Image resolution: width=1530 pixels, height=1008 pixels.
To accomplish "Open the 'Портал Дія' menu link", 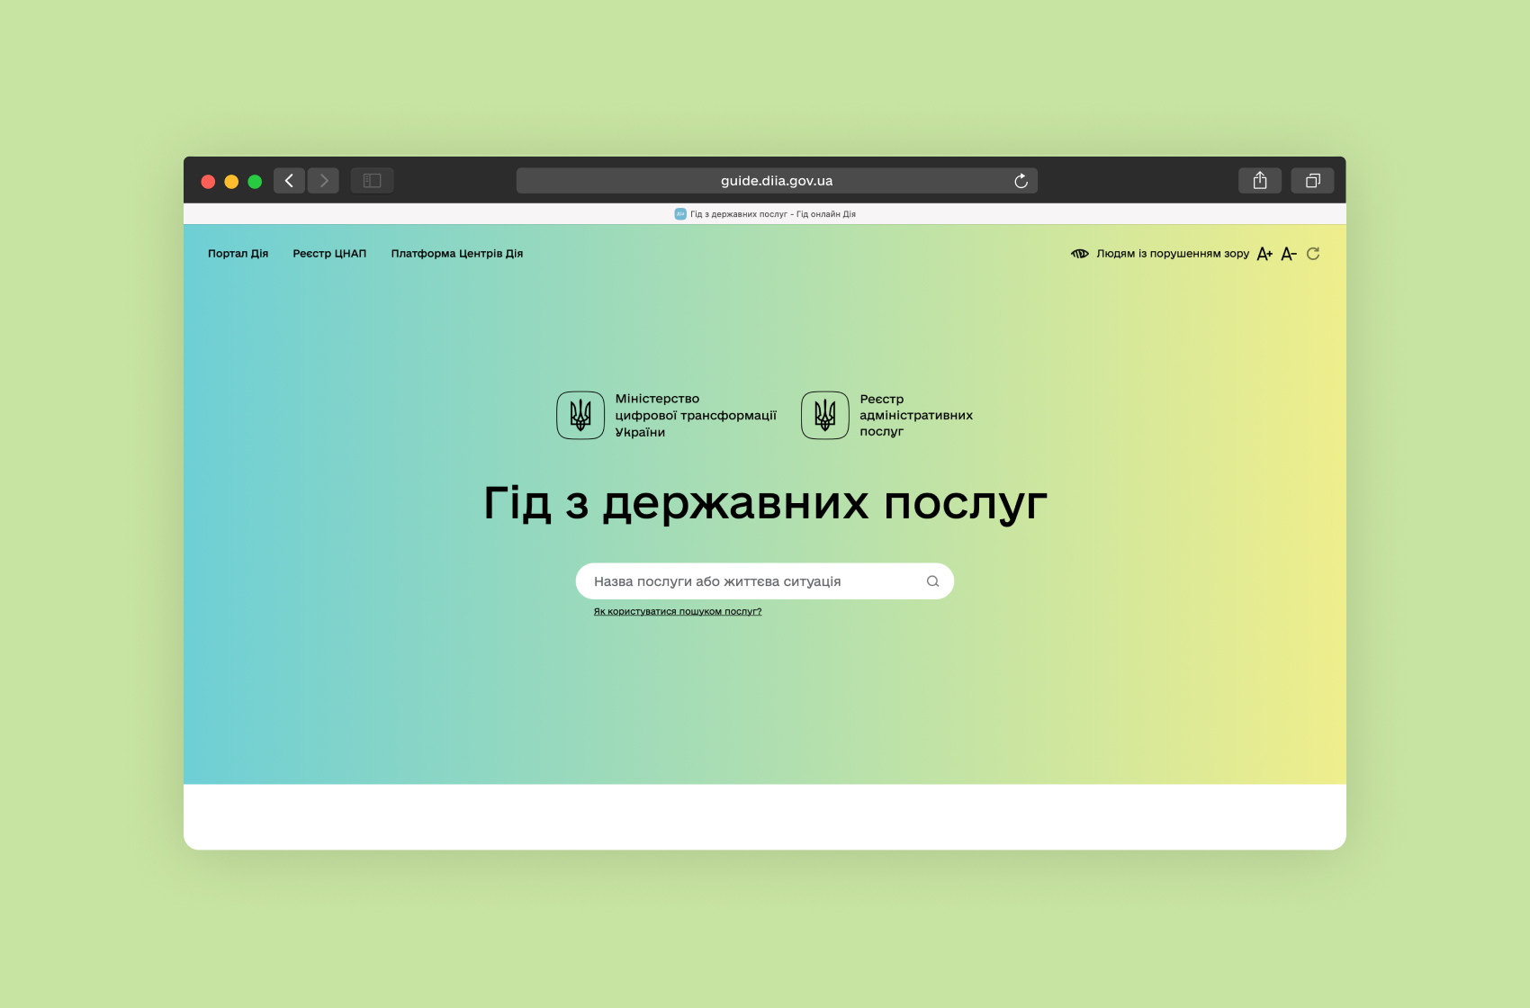I will (x=238, y=254).
